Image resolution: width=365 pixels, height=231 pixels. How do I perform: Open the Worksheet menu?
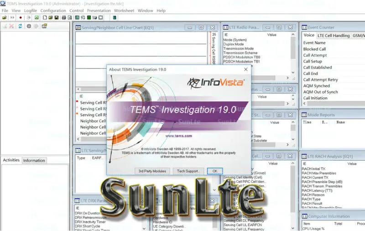124,10
